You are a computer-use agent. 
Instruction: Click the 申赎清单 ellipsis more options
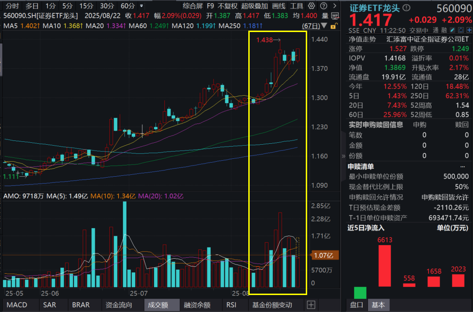pos(462,166)
